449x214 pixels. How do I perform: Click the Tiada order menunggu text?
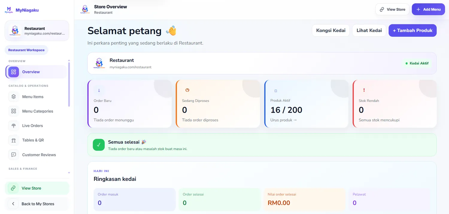click(x=114, y=120)
